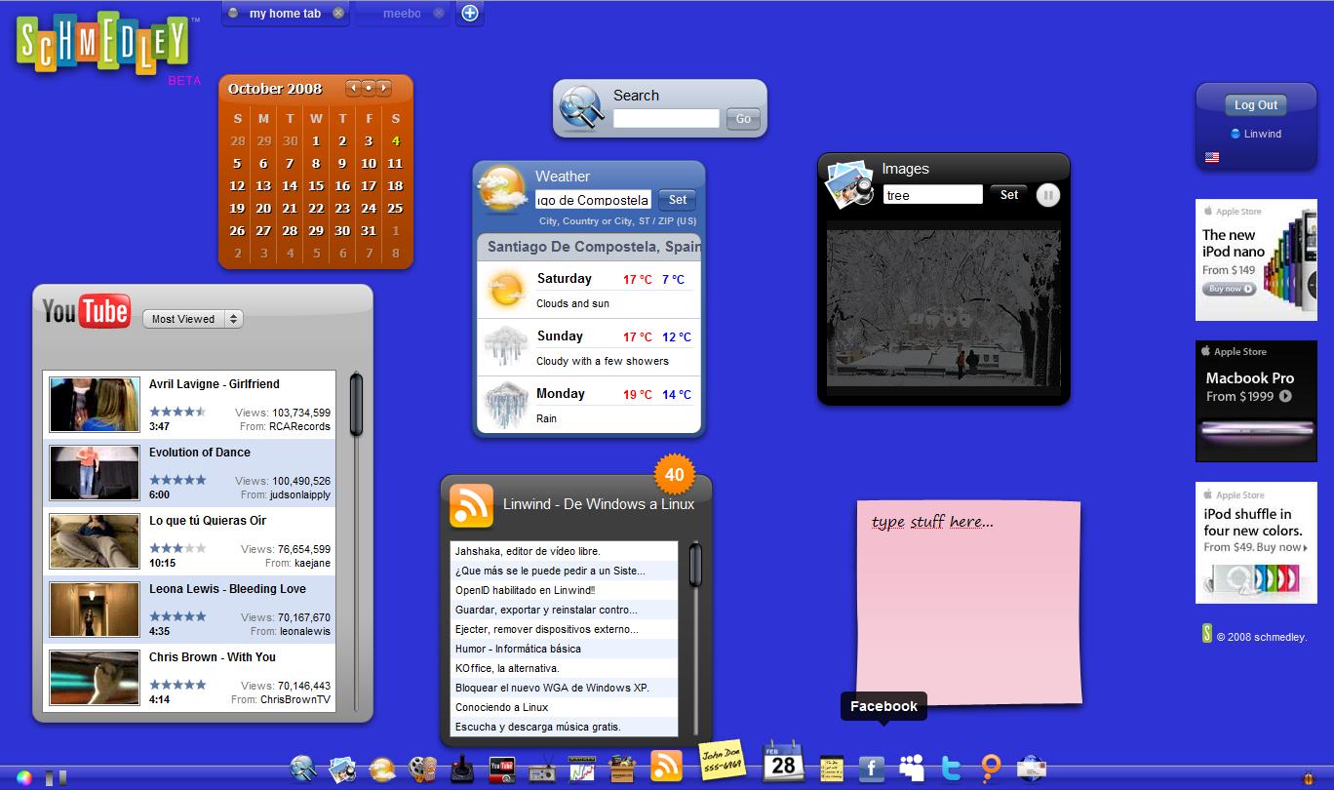
Task: Switch to the meebo tab
Action: (x=402, y=13)
